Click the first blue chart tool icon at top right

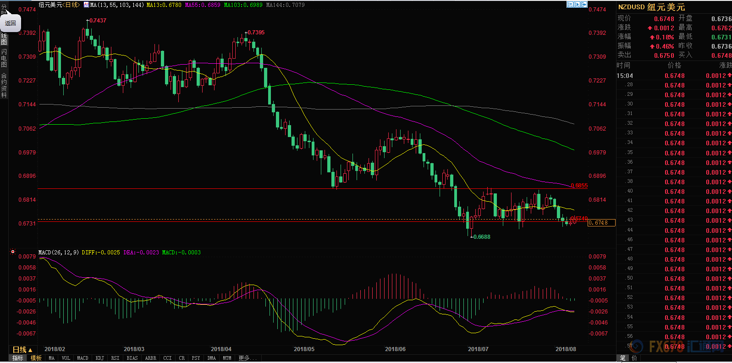[570, 5]
